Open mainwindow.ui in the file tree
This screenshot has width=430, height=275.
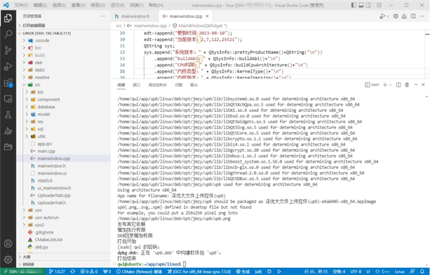tap(52, 173)
